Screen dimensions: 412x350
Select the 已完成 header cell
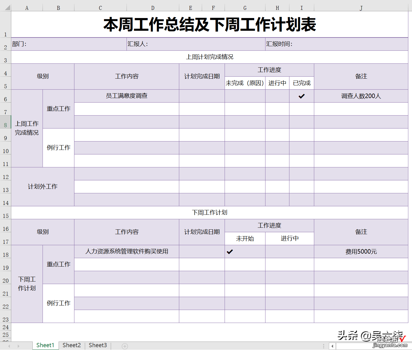[302, 83]
